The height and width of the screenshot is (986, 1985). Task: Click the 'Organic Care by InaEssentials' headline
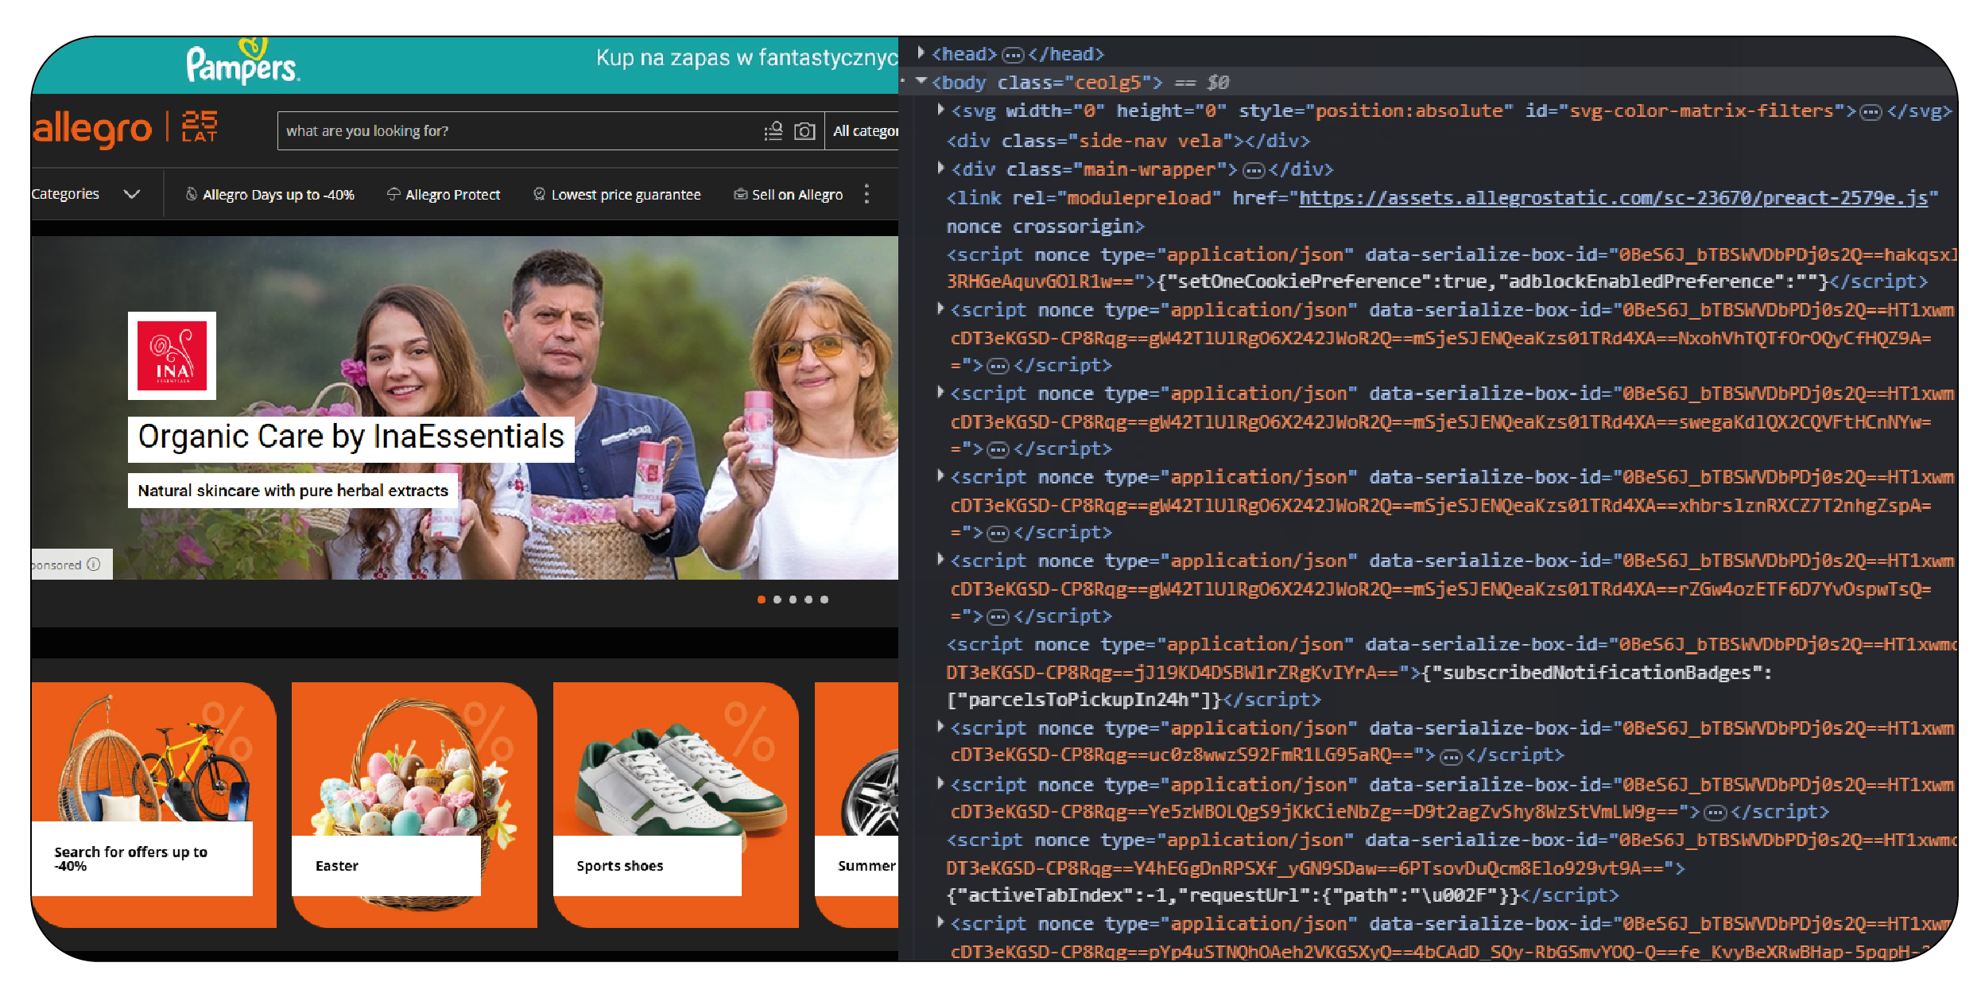point(351,438)
